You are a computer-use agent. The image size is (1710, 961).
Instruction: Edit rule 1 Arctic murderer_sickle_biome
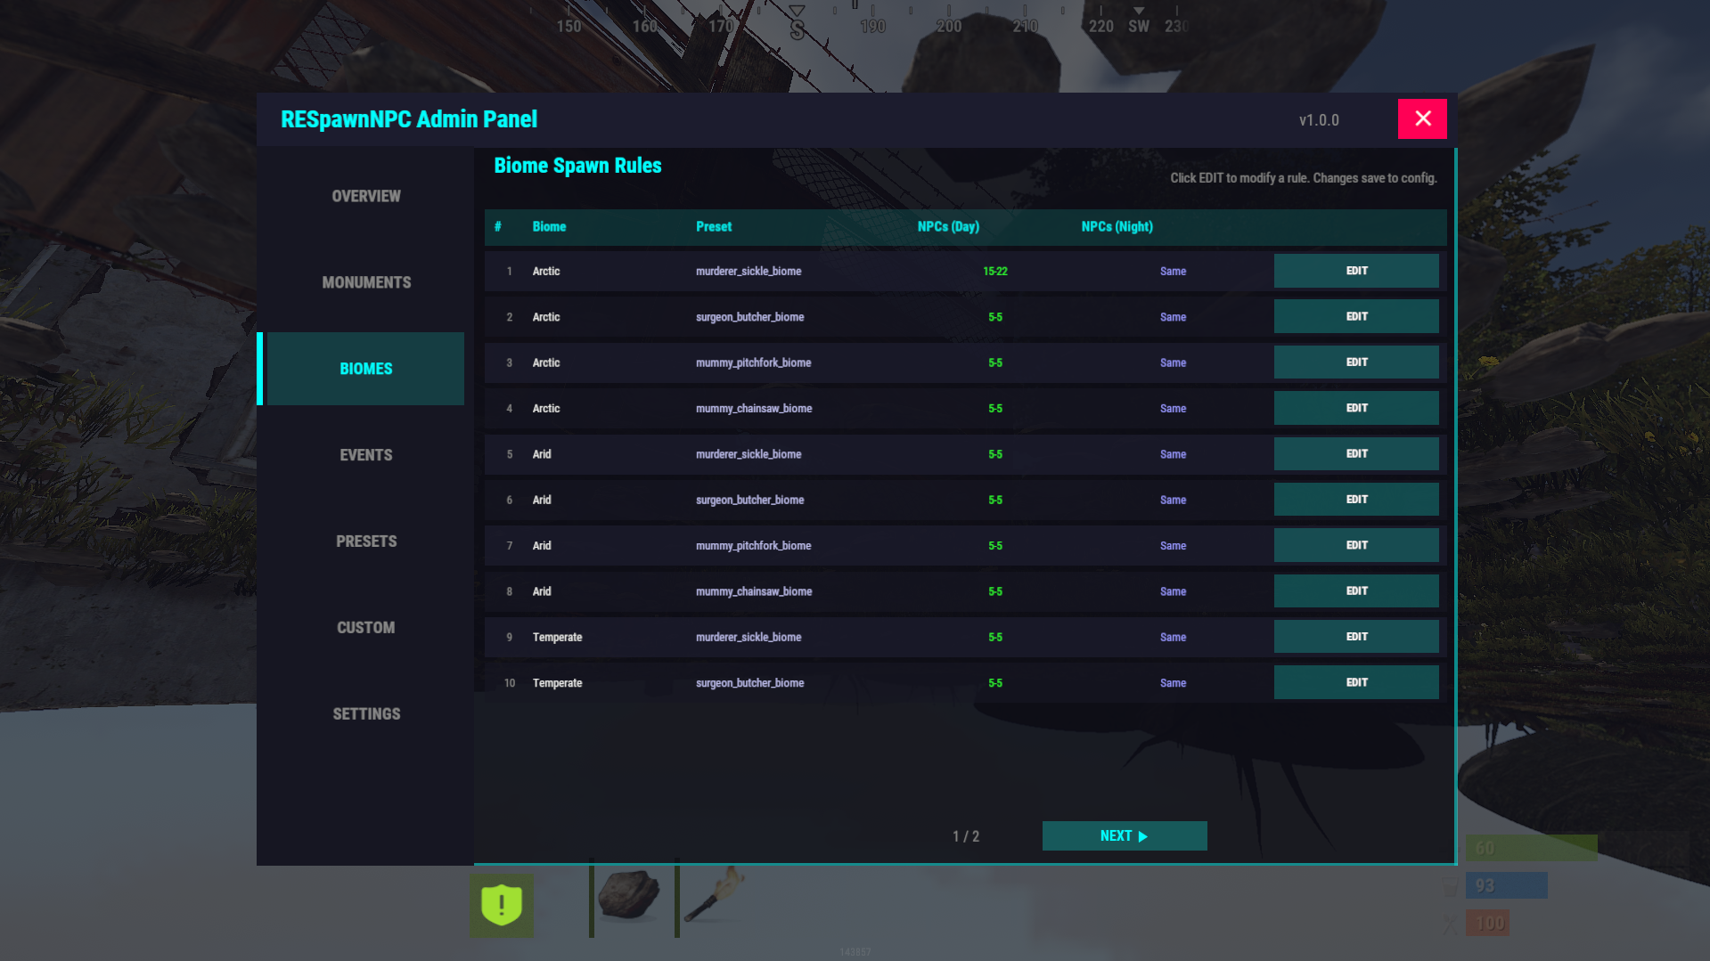1355,271
